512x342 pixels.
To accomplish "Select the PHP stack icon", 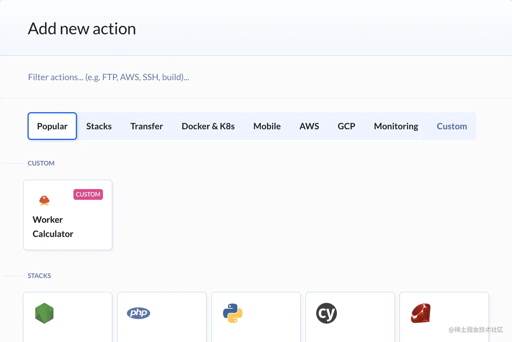I will 138,313.
